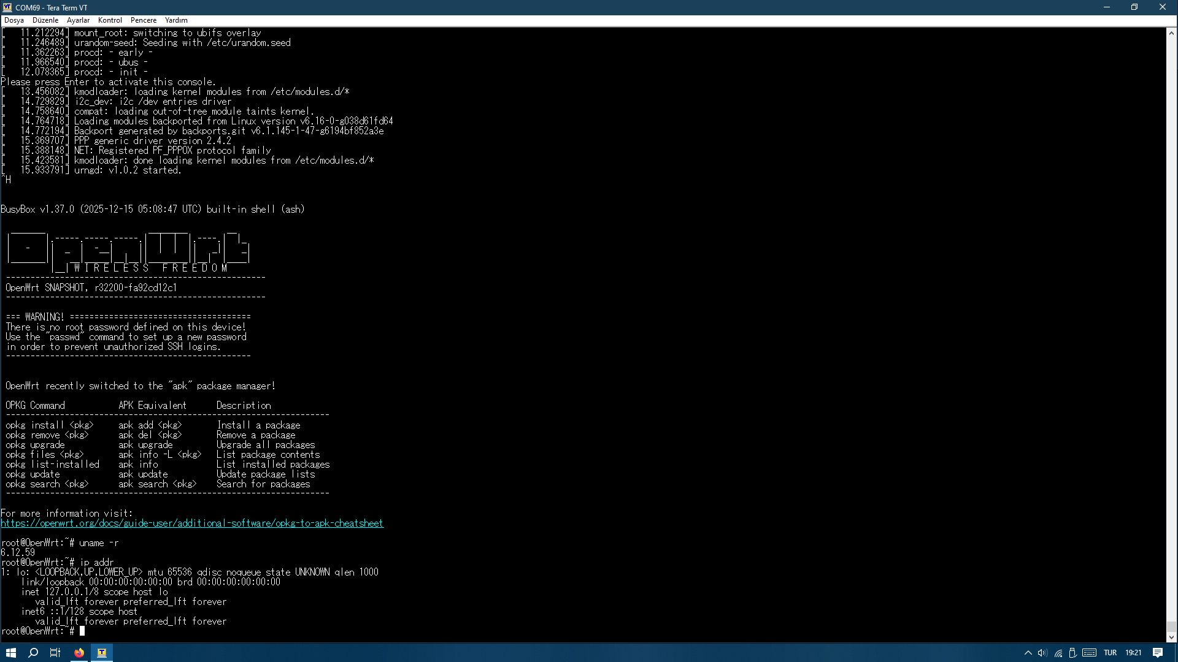Image resolution: width=1178 pixels, height=662 pixels.
Task: Show hidden system tray icons
Action: point(1028,653)
